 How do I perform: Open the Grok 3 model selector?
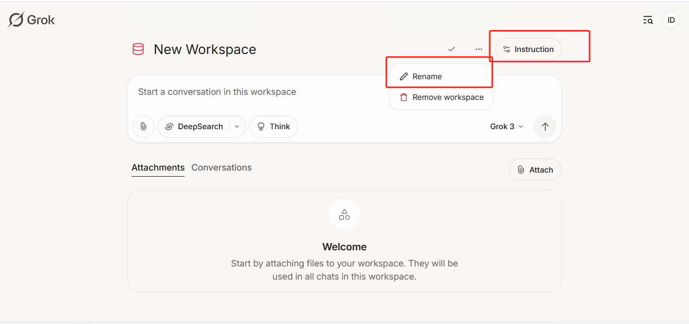coord(507,127)
